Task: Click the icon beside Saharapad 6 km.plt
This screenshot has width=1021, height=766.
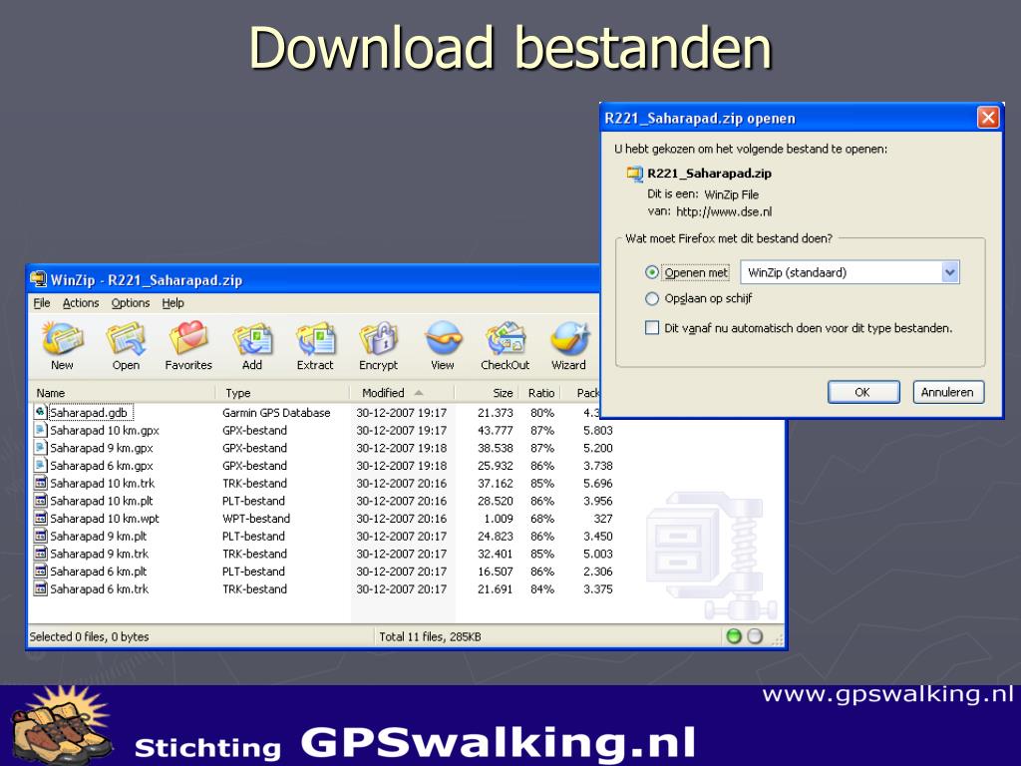Action: [40, 571]
